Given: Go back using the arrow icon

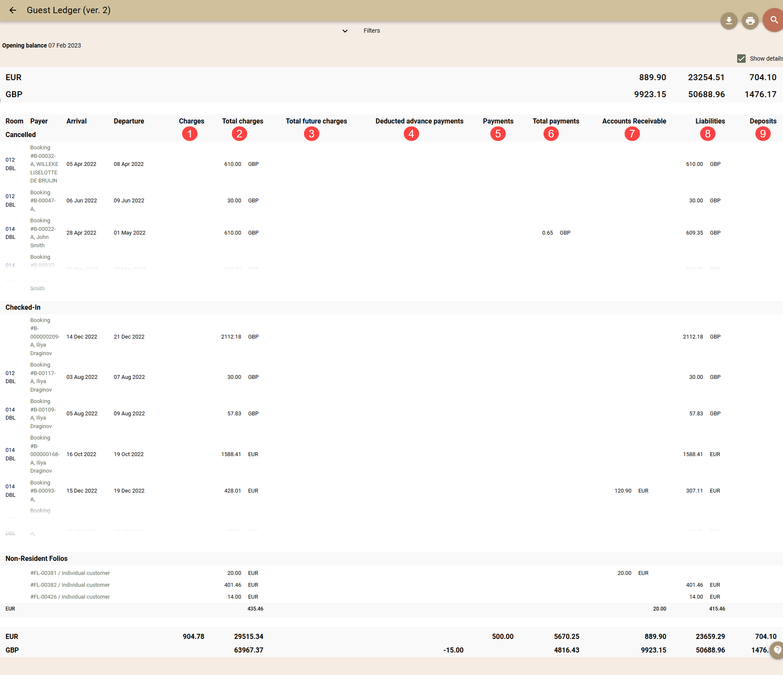Looking at the screenshot, I should [13, 10].
